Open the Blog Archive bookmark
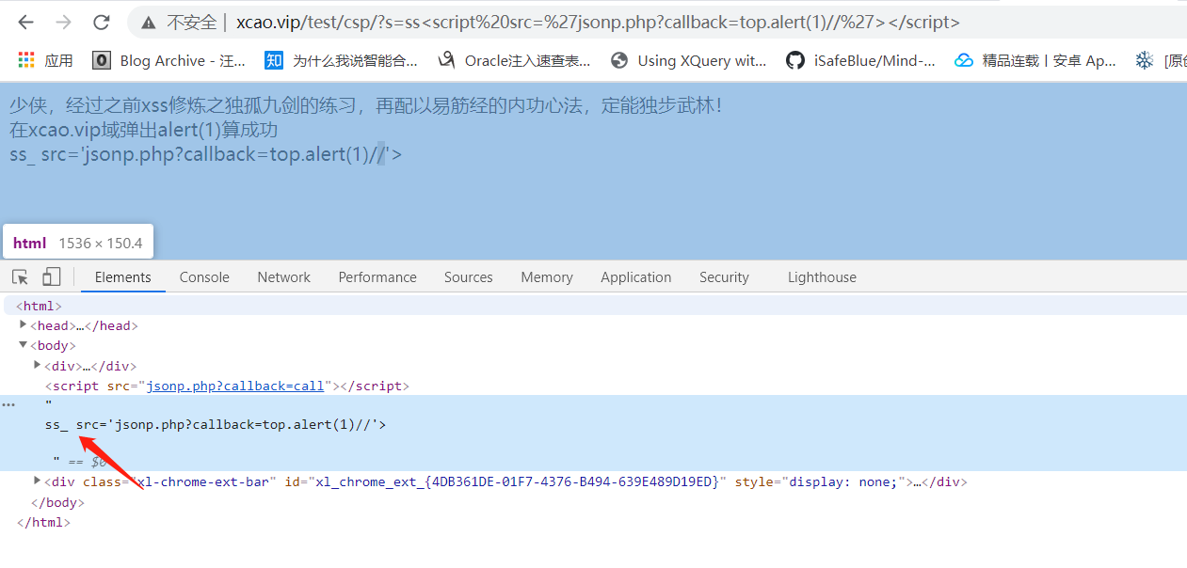 click(169, 60)
